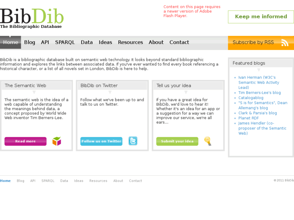The image size is (294, 220).
Task: Open the Home tab in navigation bar
Action: 11,42
